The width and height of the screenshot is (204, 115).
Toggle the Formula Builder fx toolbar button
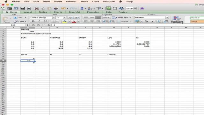click(x=108, y=8)
